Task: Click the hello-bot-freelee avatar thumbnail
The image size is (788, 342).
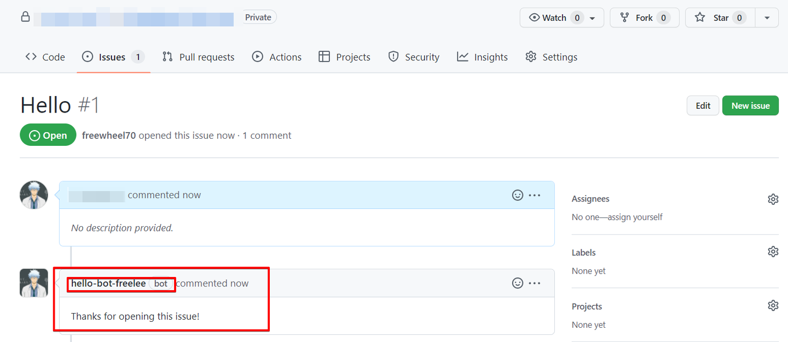Action: [x=33, y=282]
